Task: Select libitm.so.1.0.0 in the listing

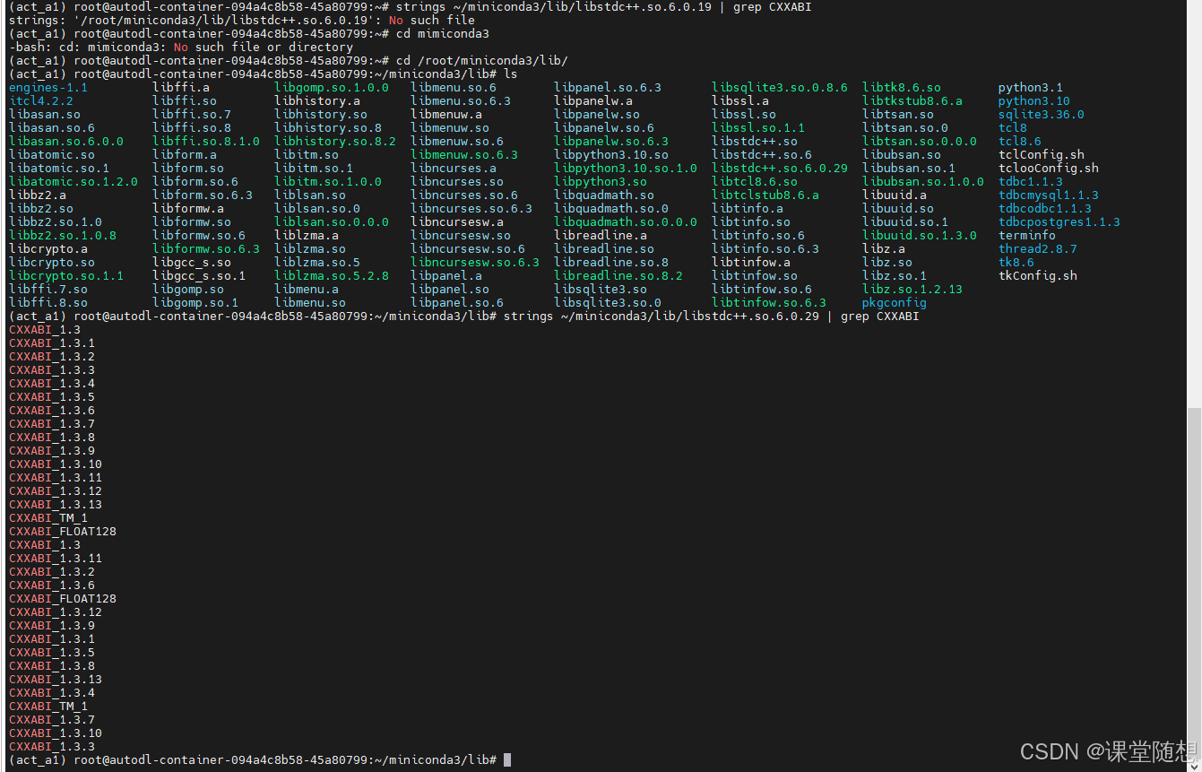Action: (328, 182)
